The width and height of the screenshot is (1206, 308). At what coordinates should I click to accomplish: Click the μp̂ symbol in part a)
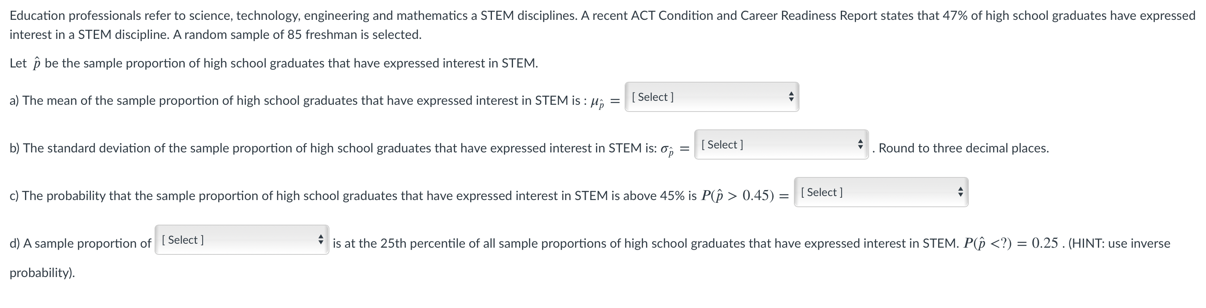597,102
